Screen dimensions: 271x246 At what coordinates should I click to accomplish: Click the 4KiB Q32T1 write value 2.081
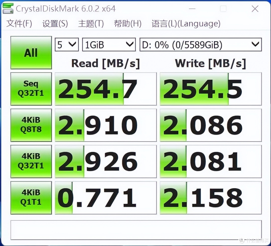211,161
